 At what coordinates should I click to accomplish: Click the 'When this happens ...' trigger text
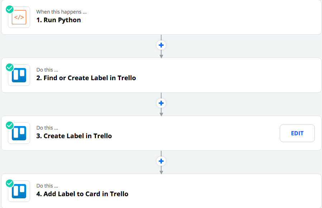pyautogui.click(x=61, y=12)
